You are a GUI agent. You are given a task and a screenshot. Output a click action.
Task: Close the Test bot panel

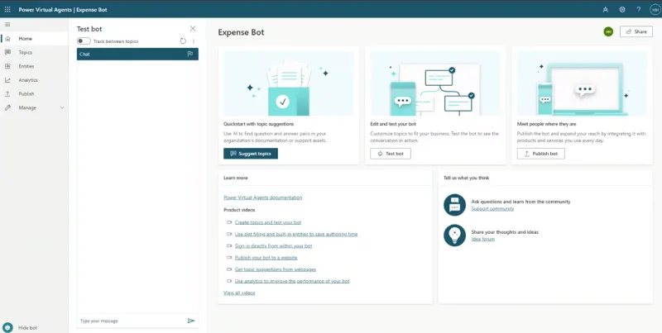click(193, 29)
